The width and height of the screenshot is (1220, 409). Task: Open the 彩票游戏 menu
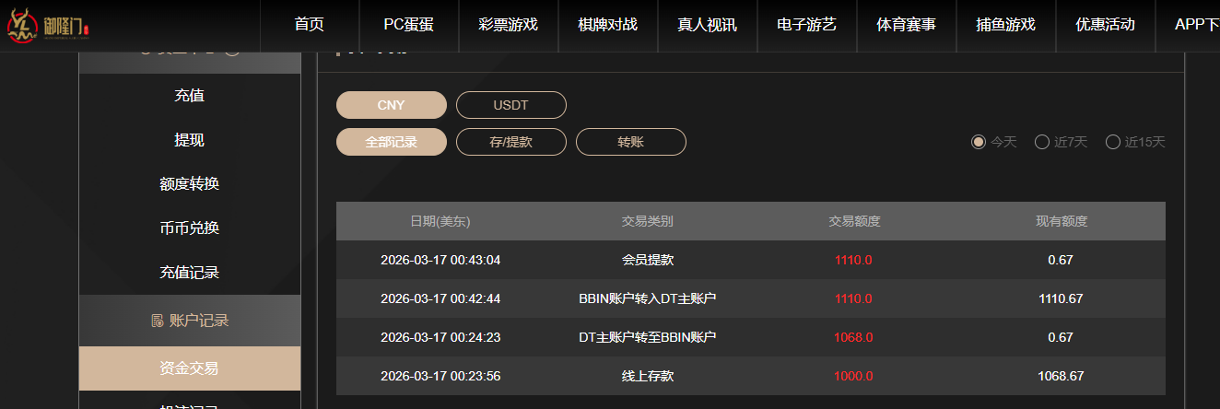(x=509, y=25)
